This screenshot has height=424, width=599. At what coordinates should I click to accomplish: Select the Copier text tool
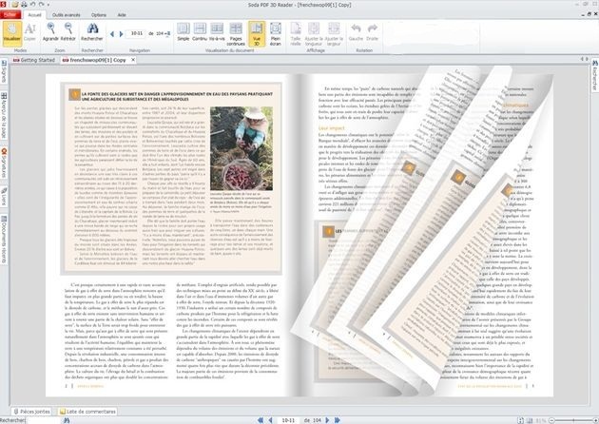pyautogui.click(x=29, y=33)
